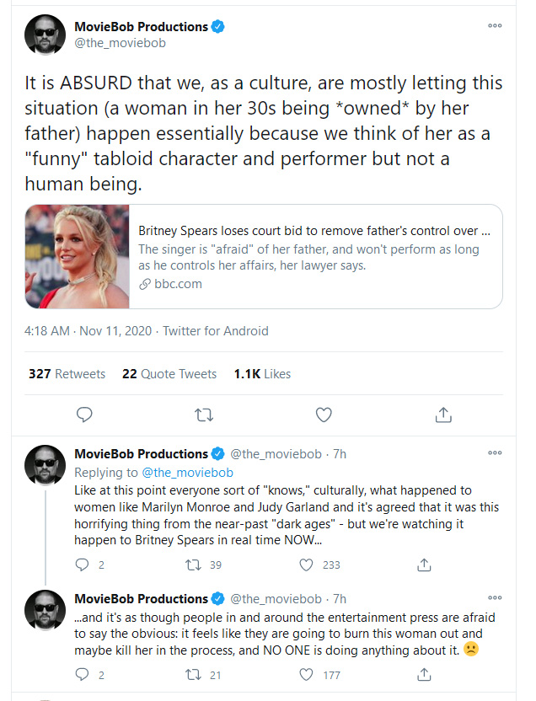Retweet the last reply showing 21 retweets
The image size is (536, 701).
click(x=193, y=675)
